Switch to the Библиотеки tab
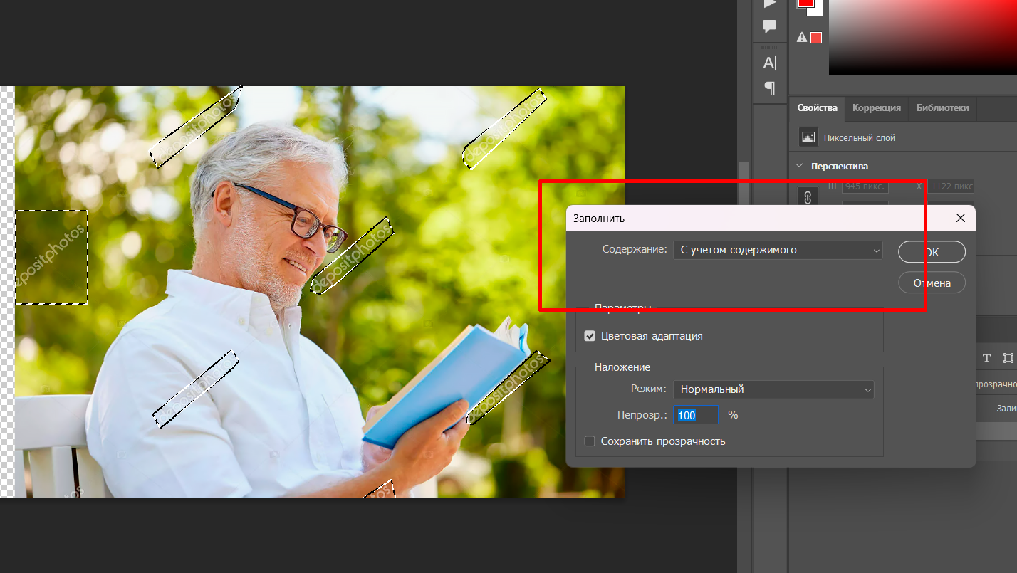Screen dimensions: 1017x573 [942, 108]
